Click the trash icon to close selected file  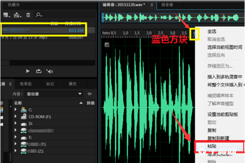point(28,15)
